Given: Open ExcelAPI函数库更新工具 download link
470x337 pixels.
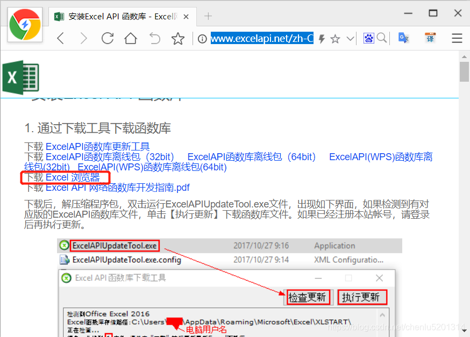Looking at the screenshot, I should click(97, 147).
